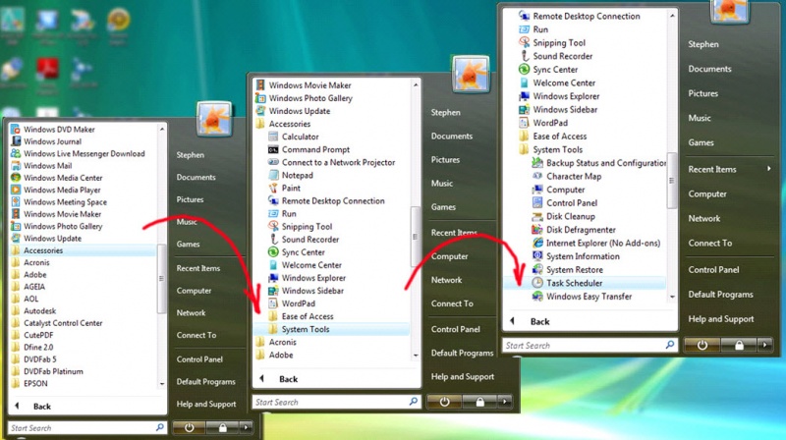Open Calculator in the Accessories list
The width and height of the screenshot is (786, 440).
(300, 137)
